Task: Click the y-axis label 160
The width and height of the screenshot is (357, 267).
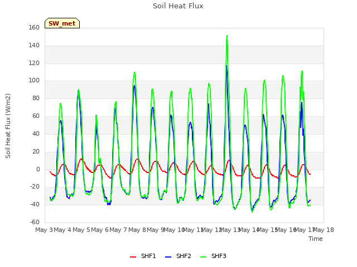Action: point(34,28)
